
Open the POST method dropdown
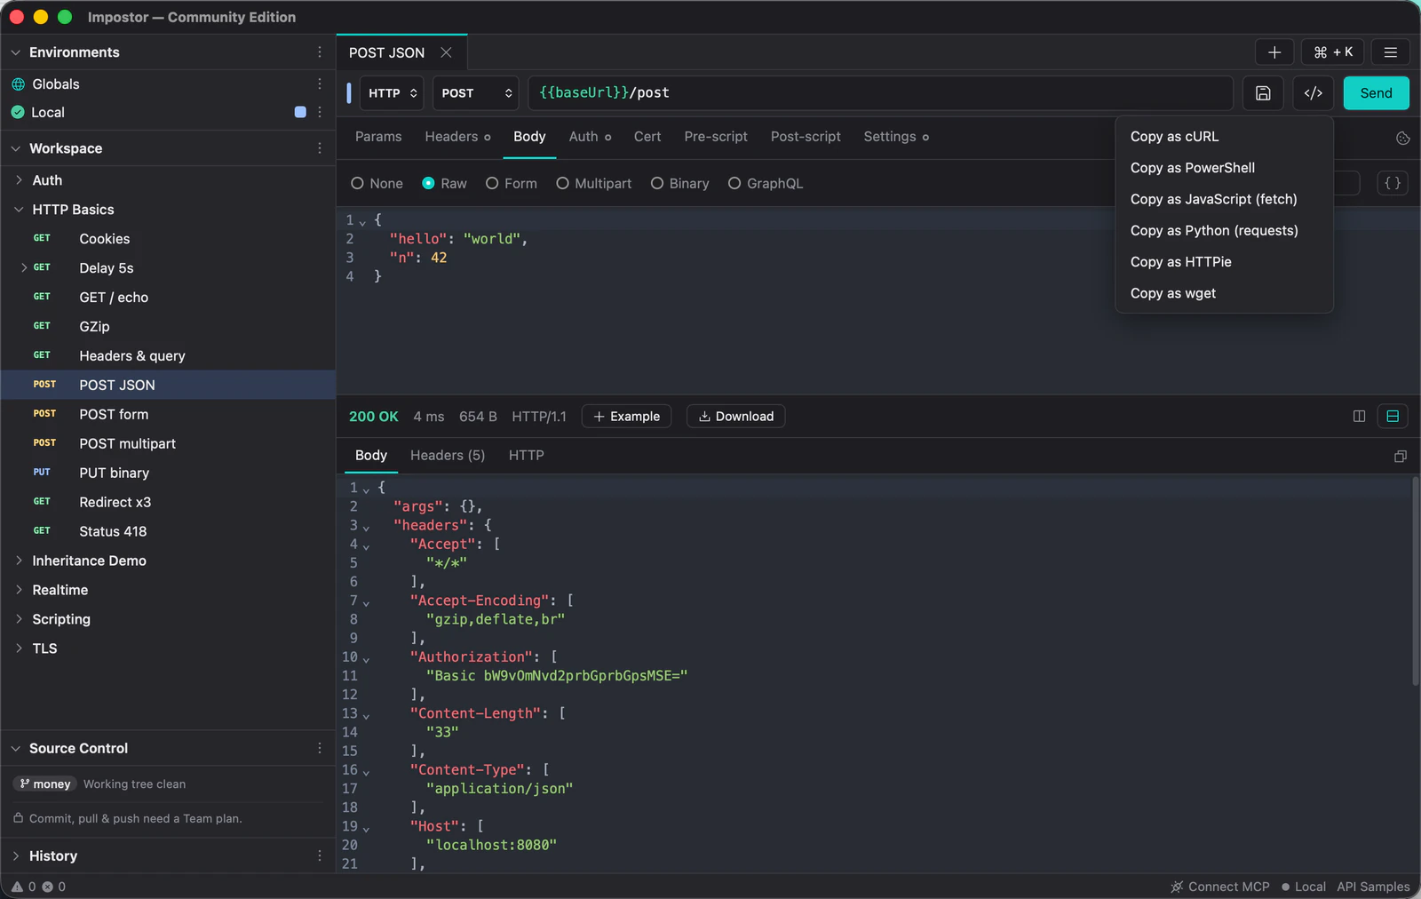coord(476,93)
